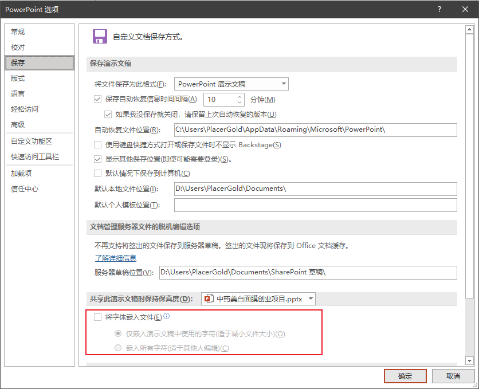The image size is (479, 389).
Task: Open the 信任中心 category
Action: point(40,189)
